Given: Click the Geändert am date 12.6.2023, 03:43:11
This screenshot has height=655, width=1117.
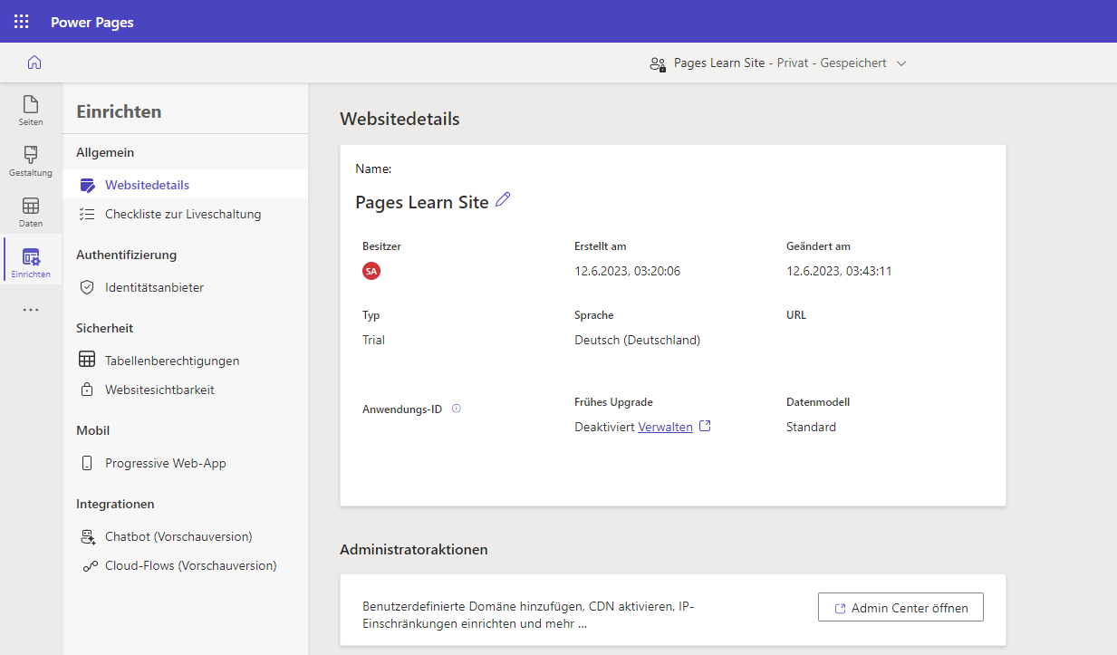Looking at the screenshot, I should click(839, 271).
